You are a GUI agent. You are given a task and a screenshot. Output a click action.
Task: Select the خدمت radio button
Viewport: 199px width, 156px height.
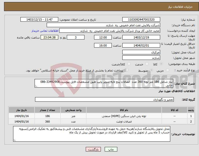click(x=147, y=64)
